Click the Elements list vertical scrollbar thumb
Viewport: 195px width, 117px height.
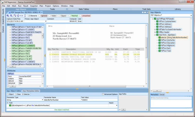(43, 36)
